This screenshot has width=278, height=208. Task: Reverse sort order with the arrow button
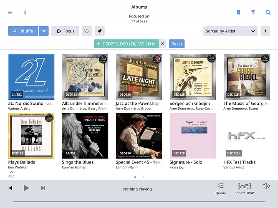(x=265, y=31)
